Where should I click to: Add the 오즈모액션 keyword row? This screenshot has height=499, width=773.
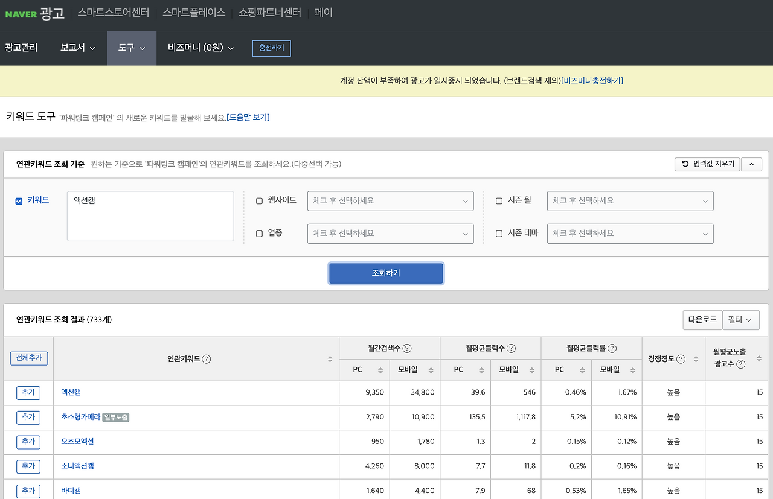click(28, 442)
